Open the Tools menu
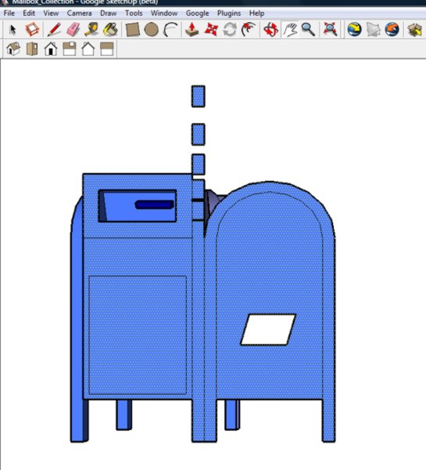This screenshot has width=426, height=470. pyautogui.click(x=134, y=13)
